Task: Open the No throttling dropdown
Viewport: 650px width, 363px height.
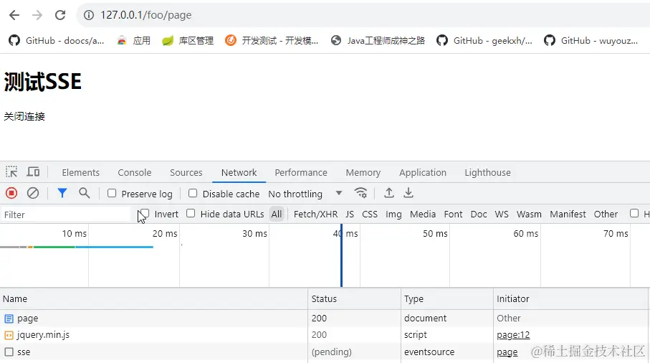Action: [x=305, y=194]
